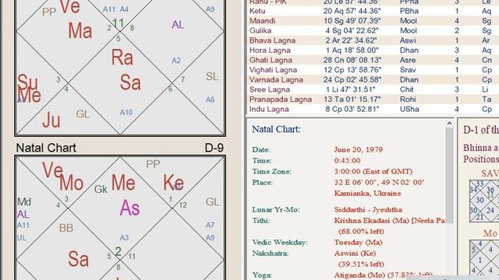The height and width of the screenshot is (280, 499).
Task: Click nakshatra cell Rohi in Pranapada Lagna row
Action: click(x=408, y=100)
